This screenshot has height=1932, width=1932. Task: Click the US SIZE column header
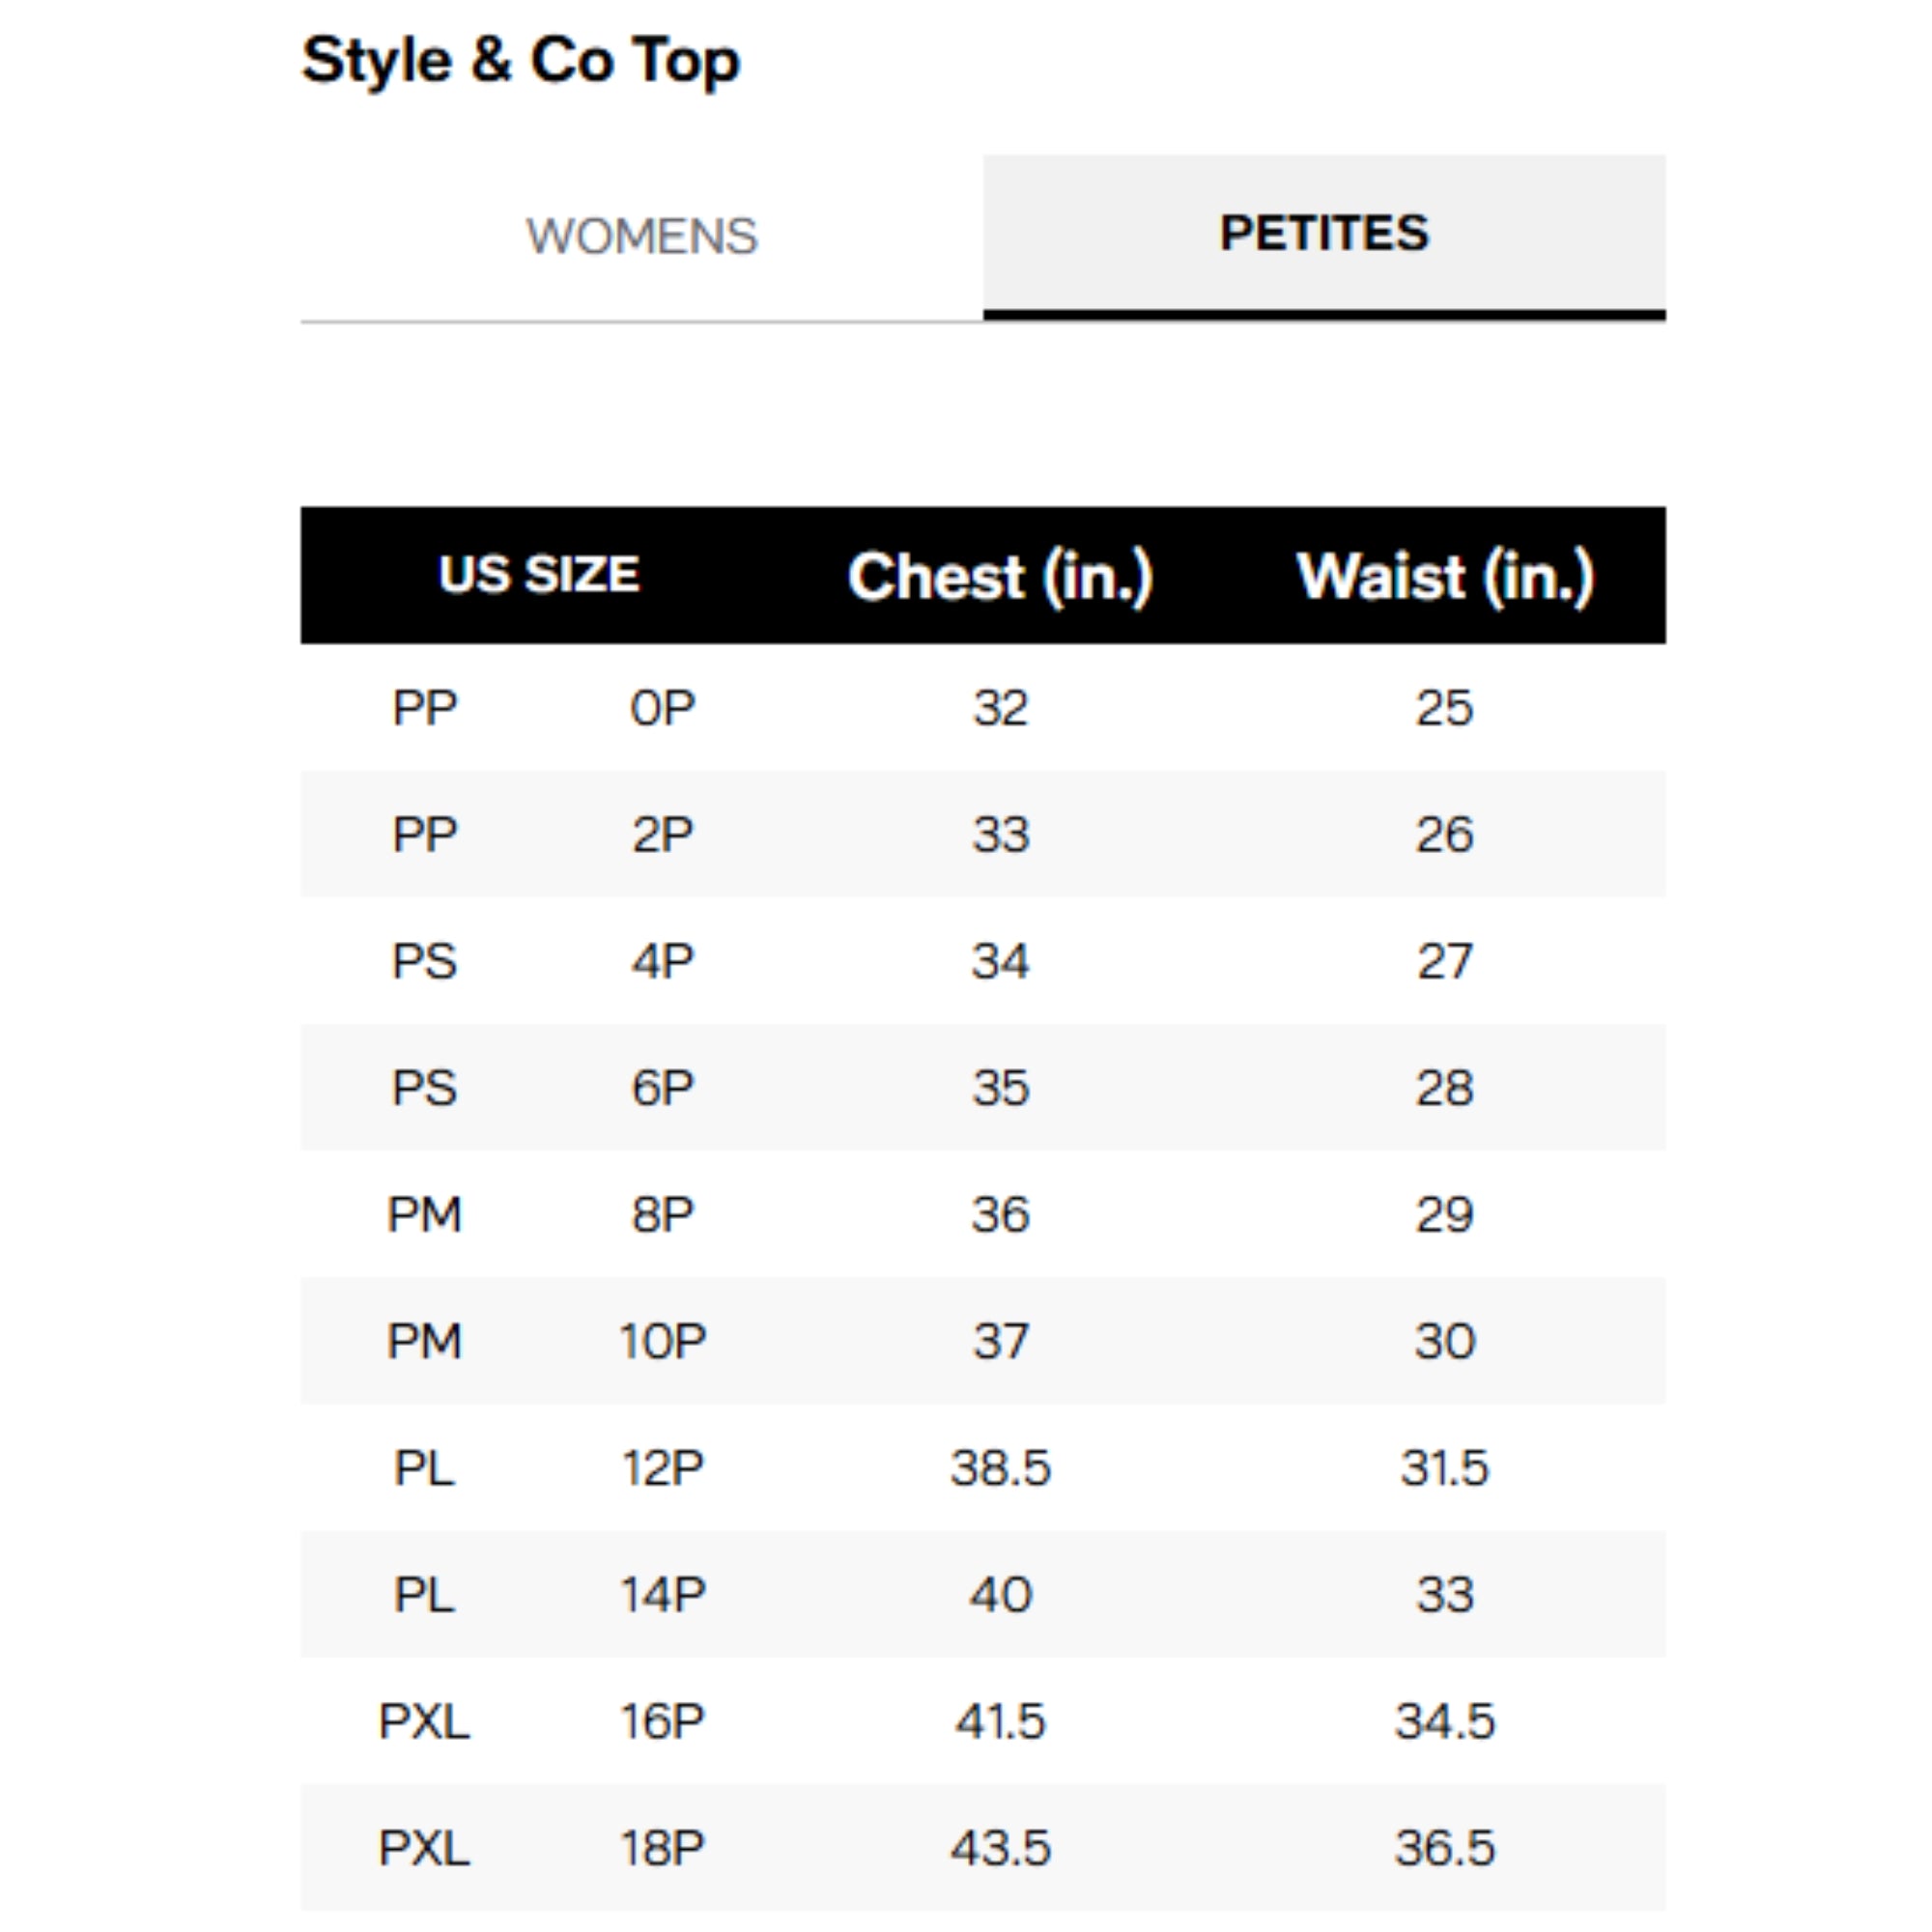[538, 574]
